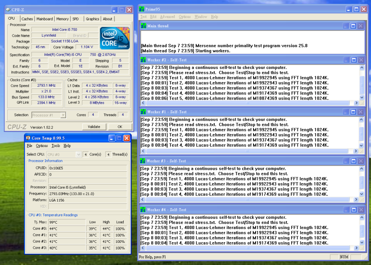Click Core #0 temperature 44°C reading
Image resolution: width=371 pixels, height=265 pixels.
click(67, 229)
